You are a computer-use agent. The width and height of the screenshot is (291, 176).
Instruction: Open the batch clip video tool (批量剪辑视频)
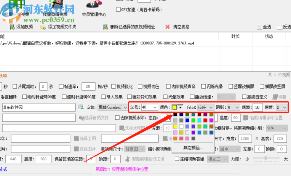55,9
